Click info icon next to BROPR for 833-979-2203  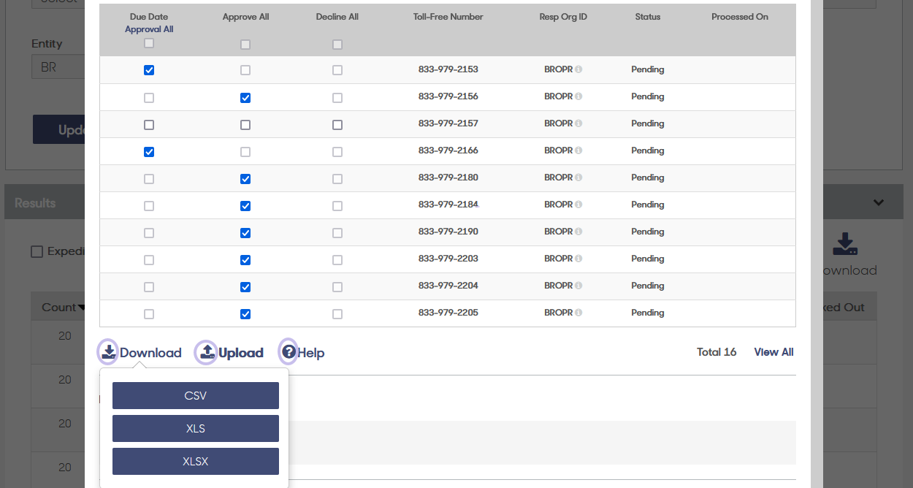pyautogui.click(x=578, y=259)
